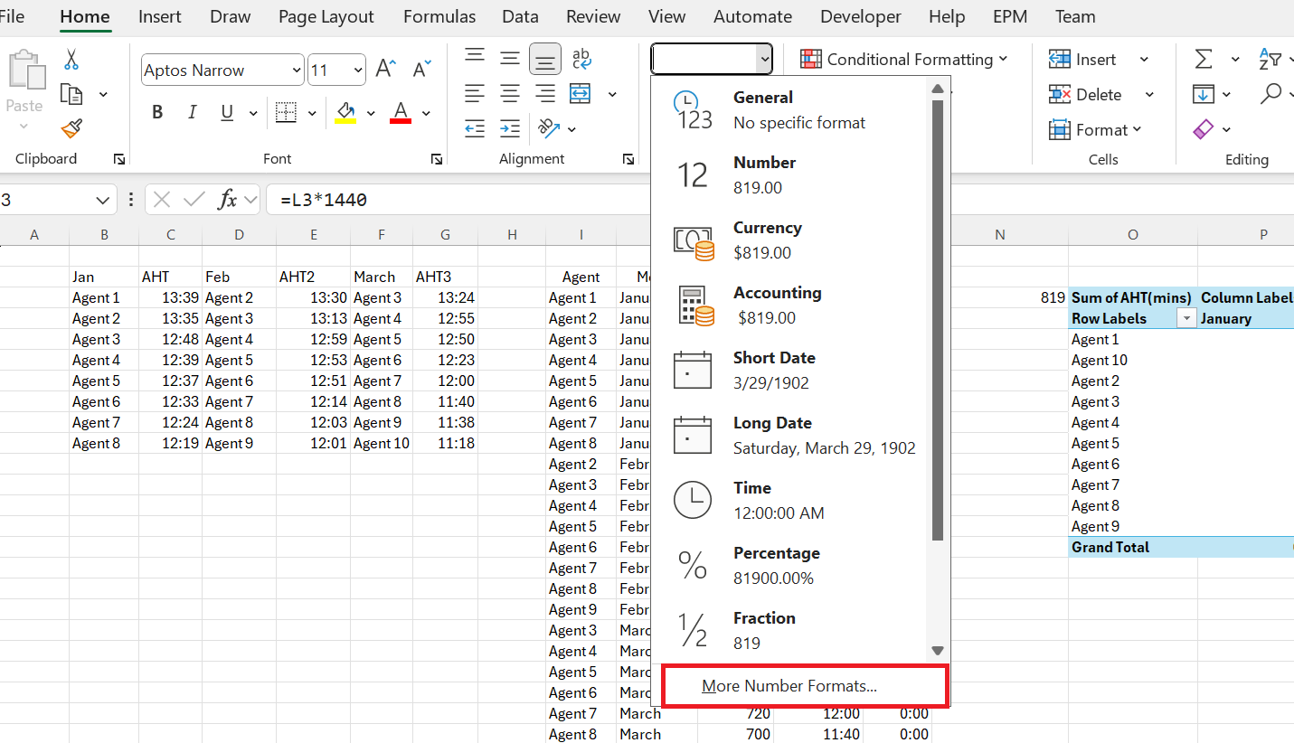Open the Insert ribbon tab
Viewport: 1294px width, 743px height.
(x=160, y=16)
